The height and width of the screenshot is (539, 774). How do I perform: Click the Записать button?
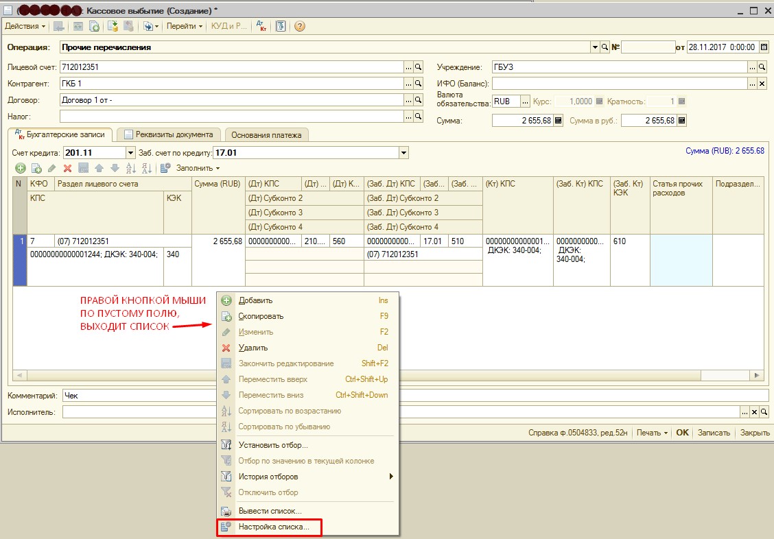[714, 433]
